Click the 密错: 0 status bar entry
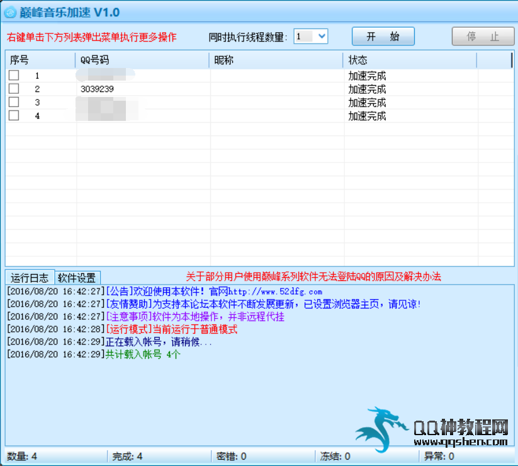This screenshot has height=466, width=518. (231, 457)
